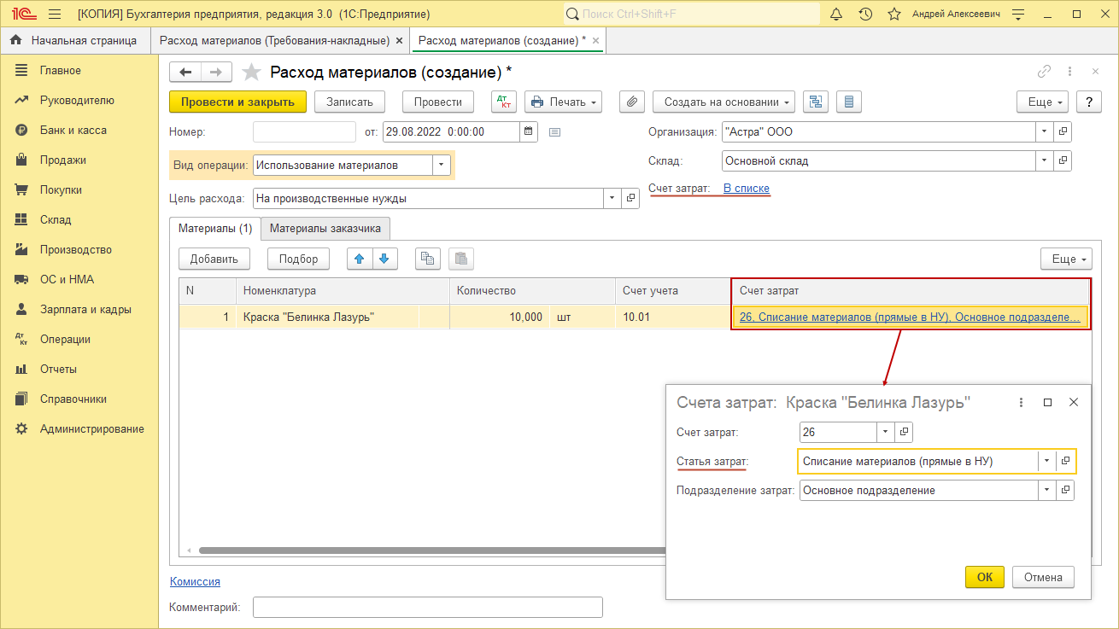Open the Склад field open-form icon
The image size is (1119, 629).
tap(1063, 160)
